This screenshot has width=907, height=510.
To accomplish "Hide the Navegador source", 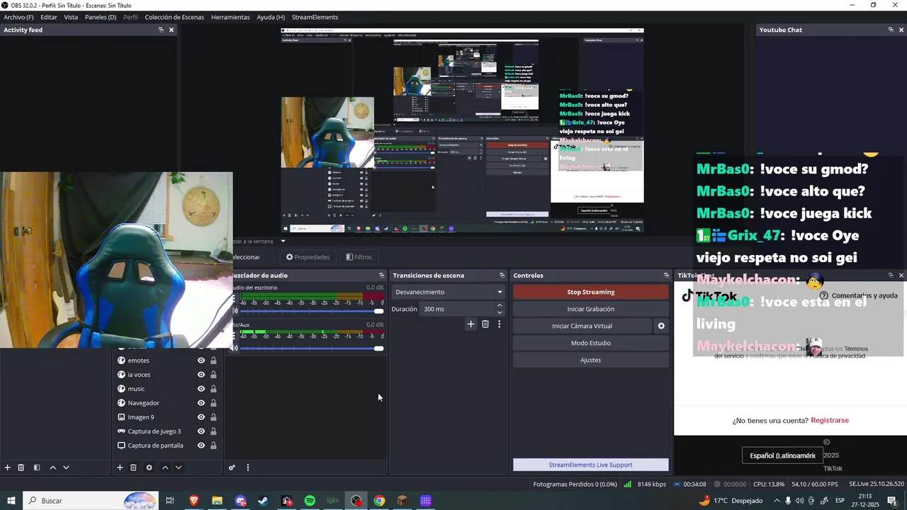I will click(x=201, y=403).
